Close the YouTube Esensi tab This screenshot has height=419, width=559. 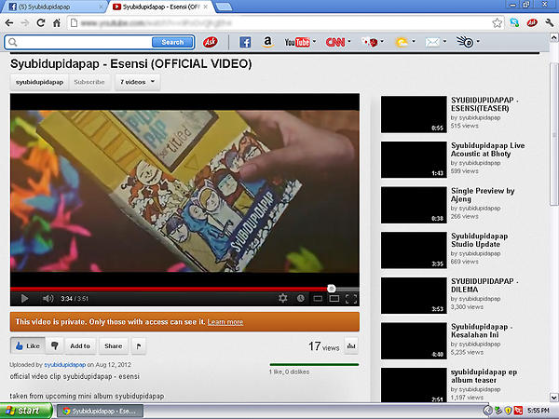pyautogui.click(x=206, y=7)
